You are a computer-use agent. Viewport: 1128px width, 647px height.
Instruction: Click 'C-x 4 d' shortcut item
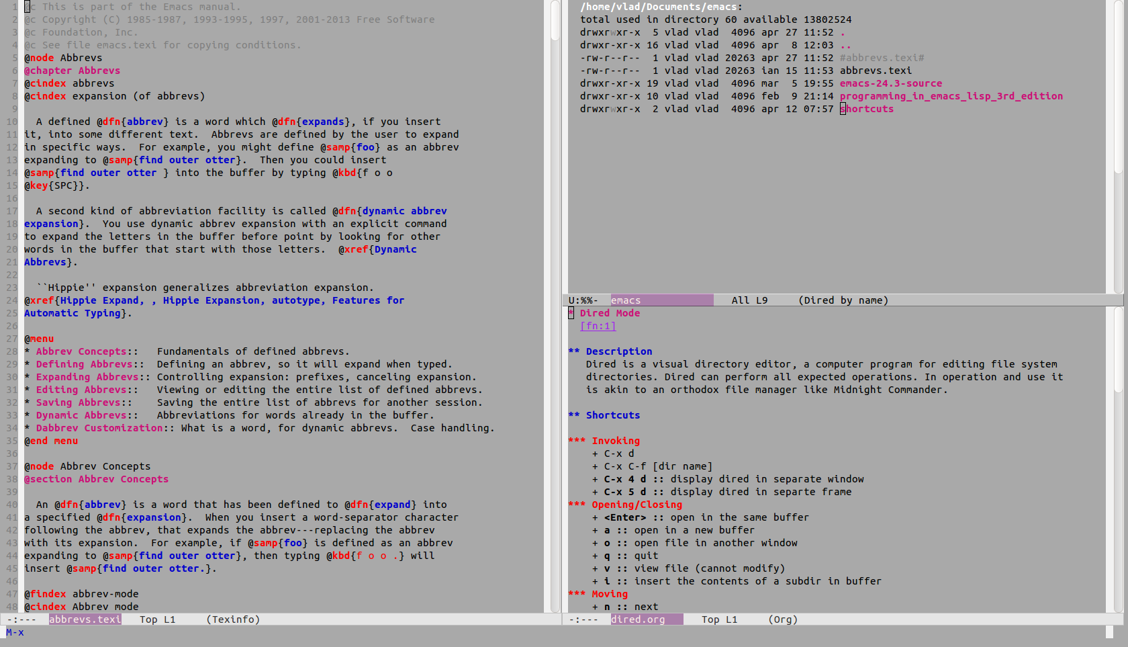coord(728,479)
